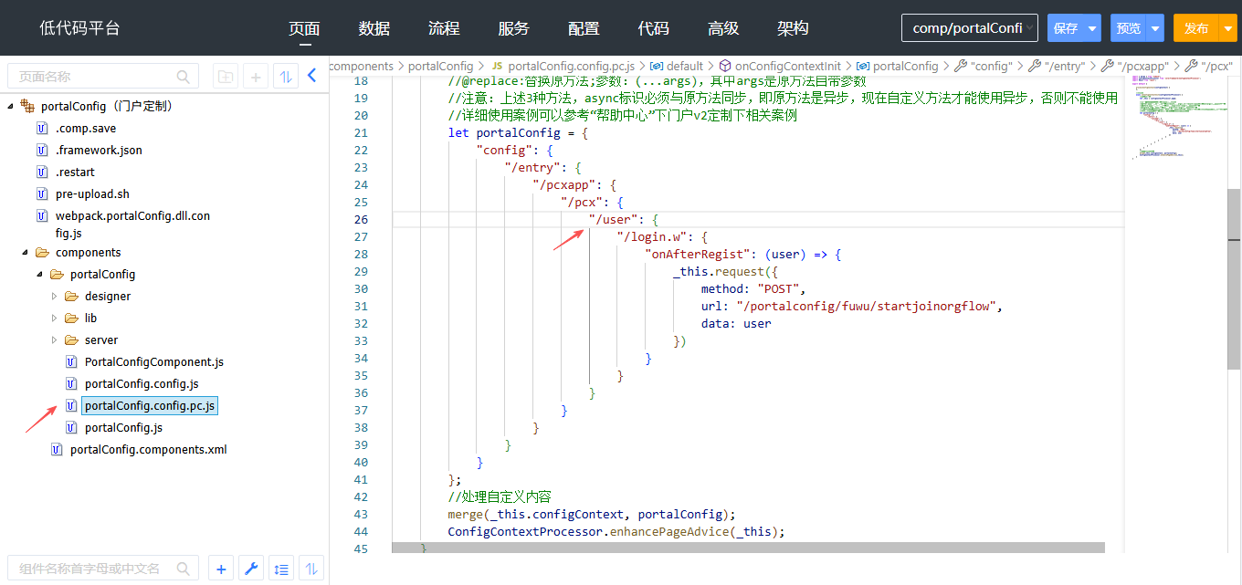Click the blue plus icon beside the component search
This screenshot has height=585, width=1242.
click(x=221, y=569)
